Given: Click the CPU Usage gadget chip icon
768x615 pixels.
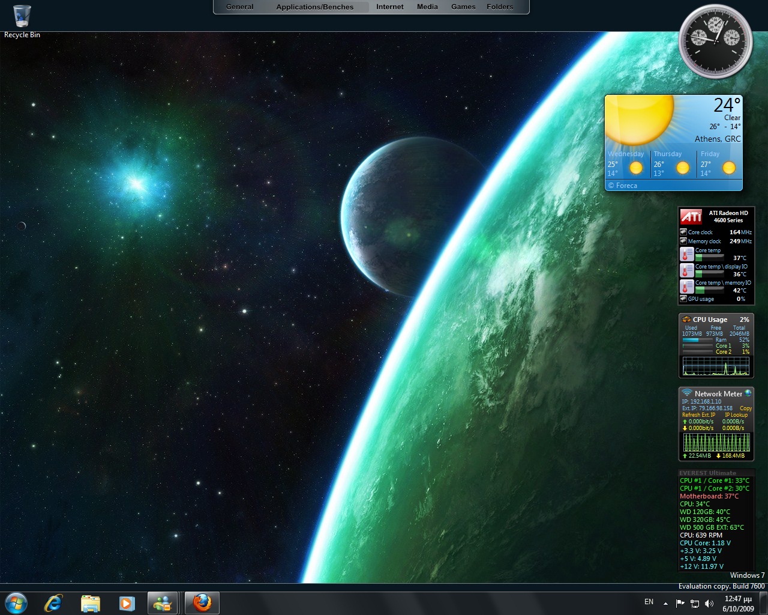Looking at the screenshot, I should click(686, 320).
